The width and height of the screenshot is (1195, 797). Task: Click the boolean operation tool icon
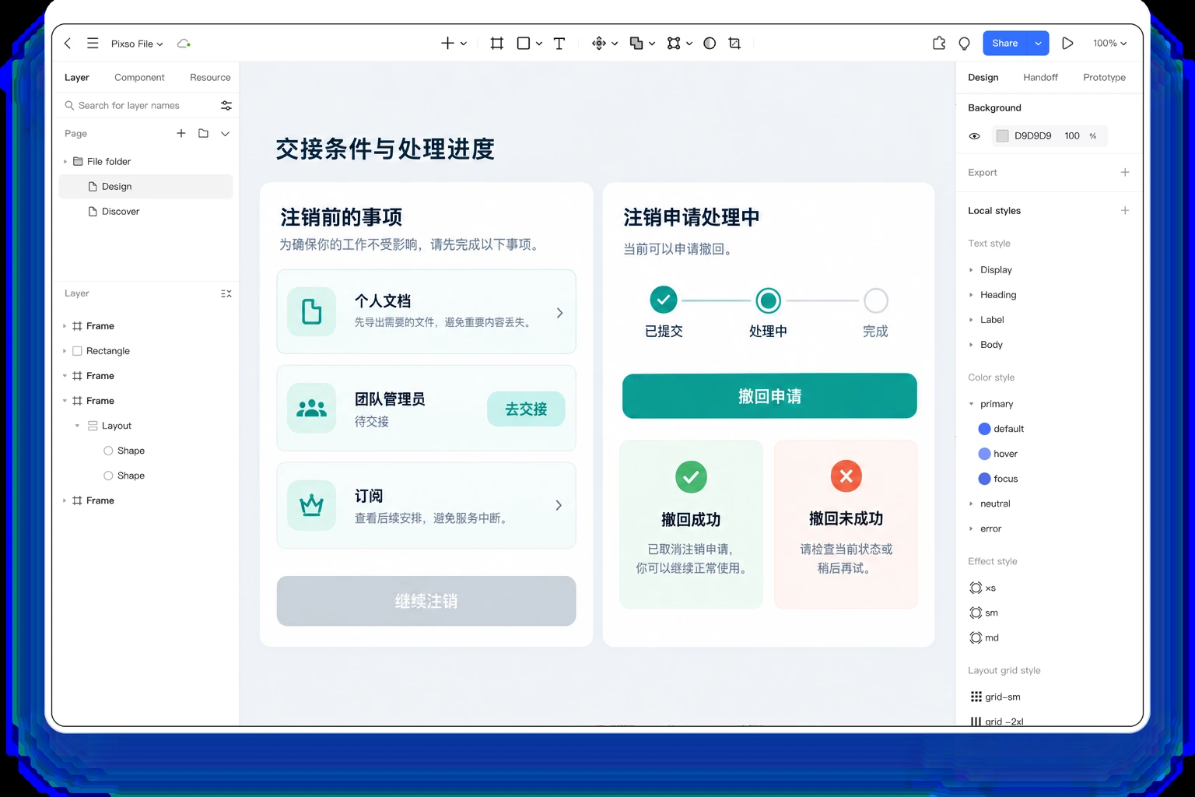tap(636, 44)
